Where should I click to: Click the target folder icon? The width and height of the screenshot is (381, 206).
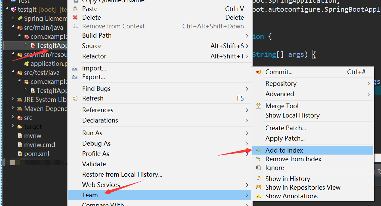pos(20,127)
